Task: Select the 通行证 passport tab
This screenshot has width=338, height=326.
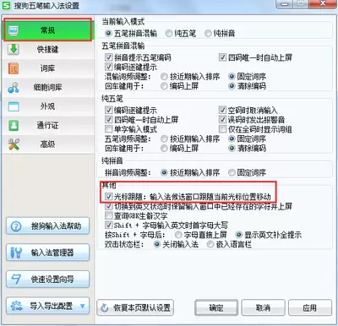Action: coord(48,125)
